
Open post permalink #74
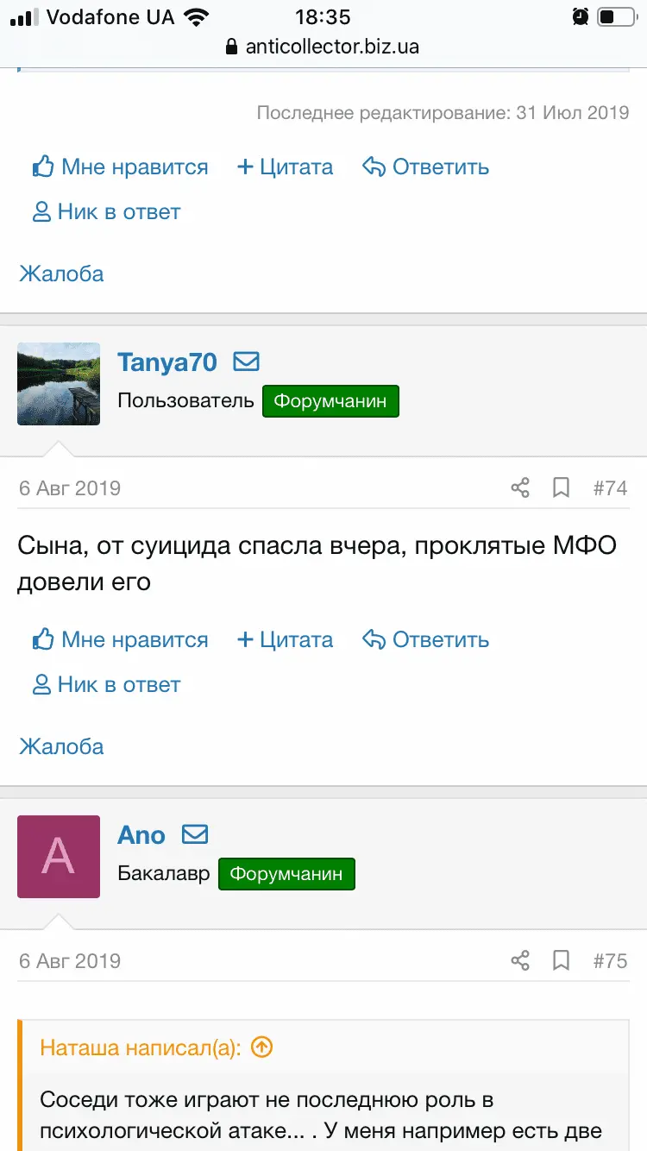tap(611, 487)
